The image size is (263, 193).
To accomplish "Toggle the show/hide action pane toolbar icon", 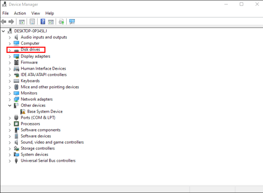I will [x=51, y=22].
